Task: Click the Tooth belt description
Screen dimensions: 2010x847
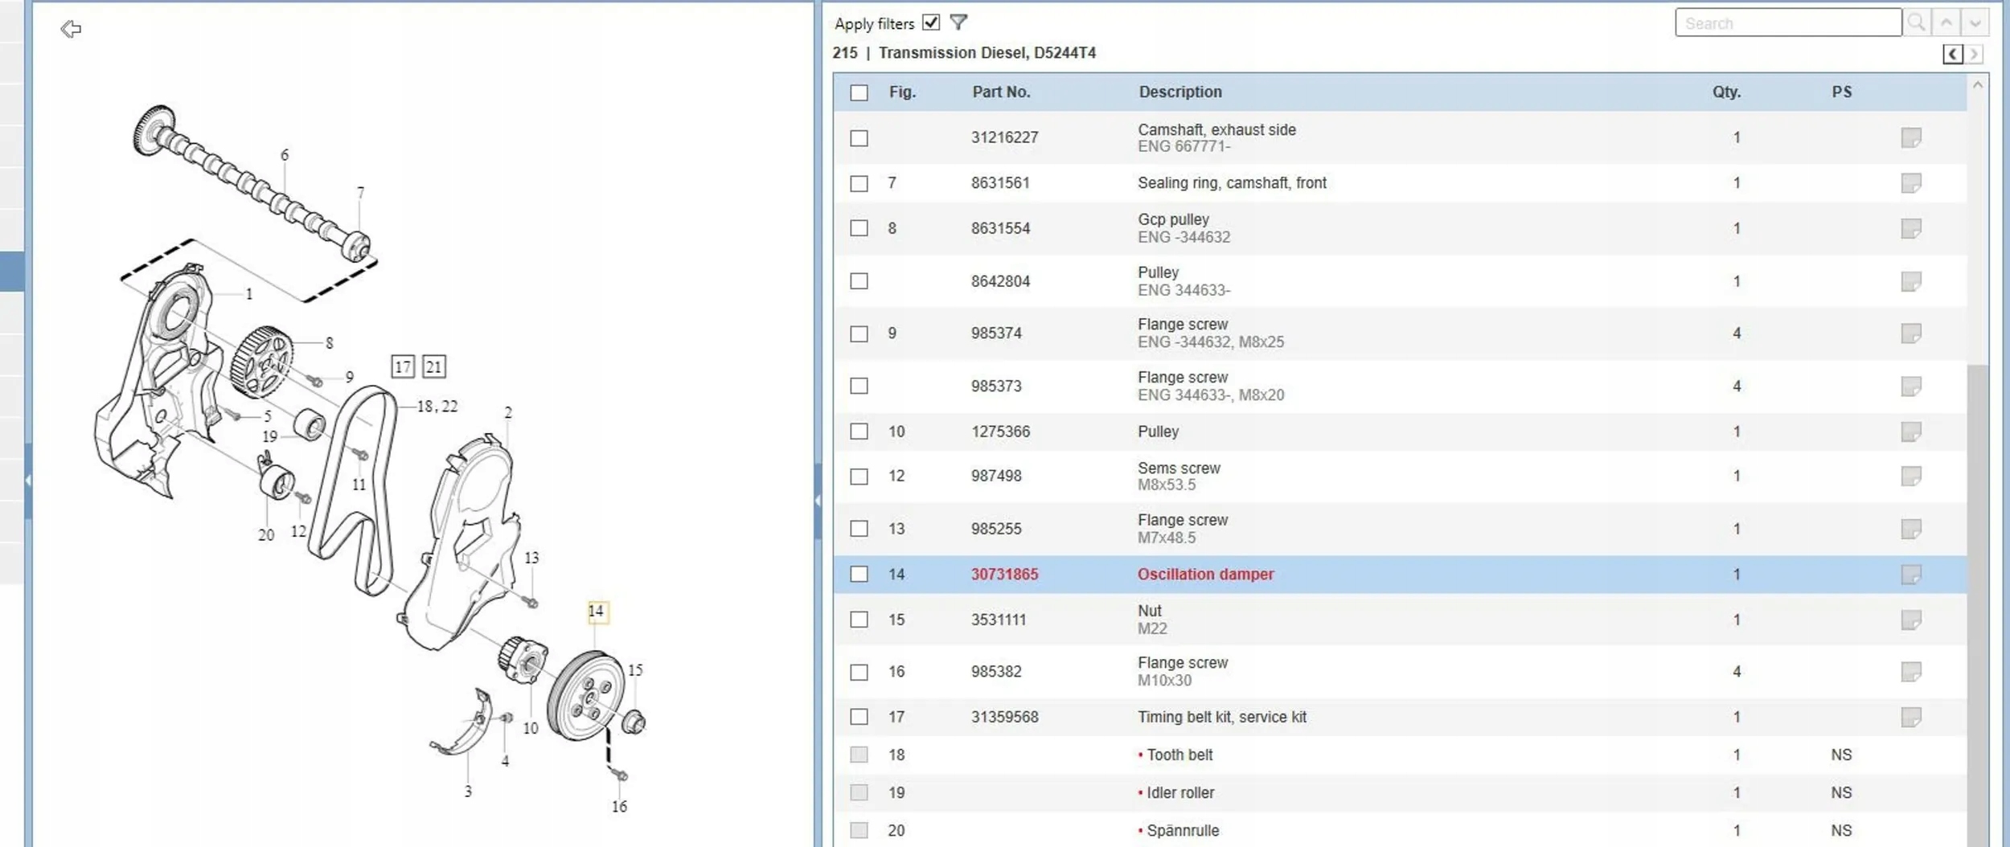Action: click(x=1179, y=755)
